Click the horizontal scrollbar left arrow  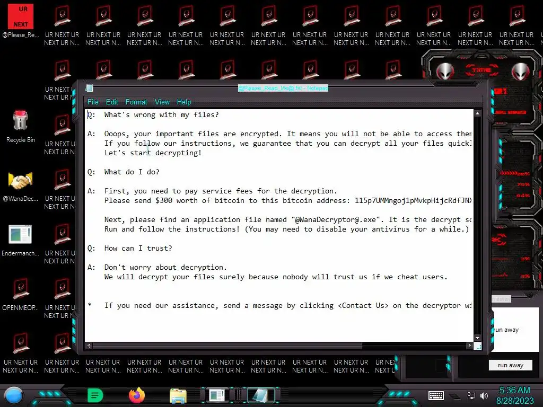pyautogui.click(x=89, y=346)
